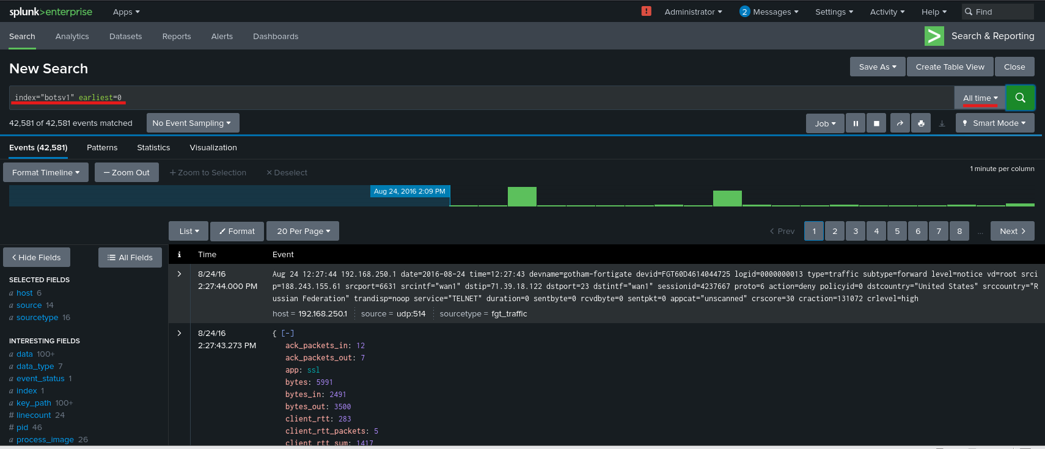Open the Dashboards tab
Viewport: 1045px width, 449px height.
click(276, 36)
